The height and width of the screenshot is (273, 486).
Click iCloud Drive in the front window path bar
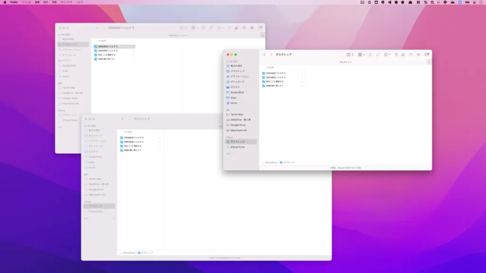coord(270,163)
